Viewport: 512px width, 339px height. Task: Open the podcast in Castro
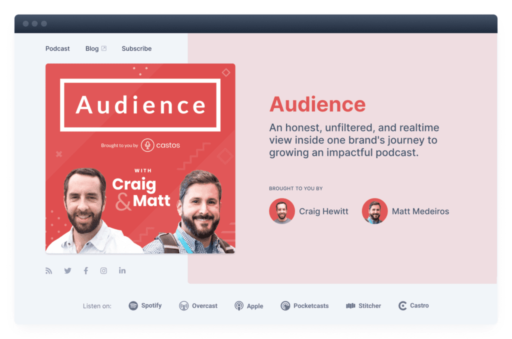click(413, 305)
